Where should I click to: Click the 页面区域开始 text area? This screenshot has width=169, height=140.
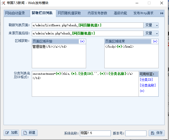point(59,56)
